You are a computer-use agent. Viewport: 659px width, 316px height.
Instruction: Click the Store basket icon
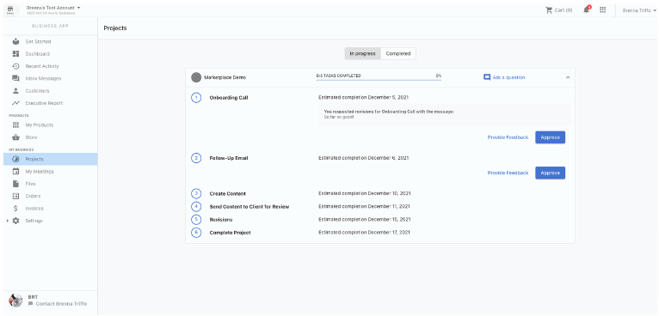(x=16, y=137)
